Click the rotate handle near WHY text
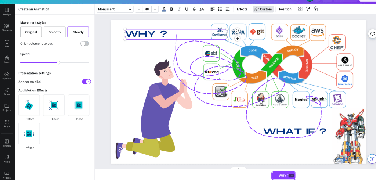The height and width of the screenshot is (180, 376). coord(237,30)
